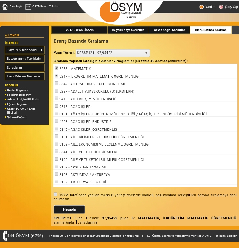Click the phone icon beside 444 ÖSYM
The width and height of the screenshot is (239, 248).
(5, 236)
